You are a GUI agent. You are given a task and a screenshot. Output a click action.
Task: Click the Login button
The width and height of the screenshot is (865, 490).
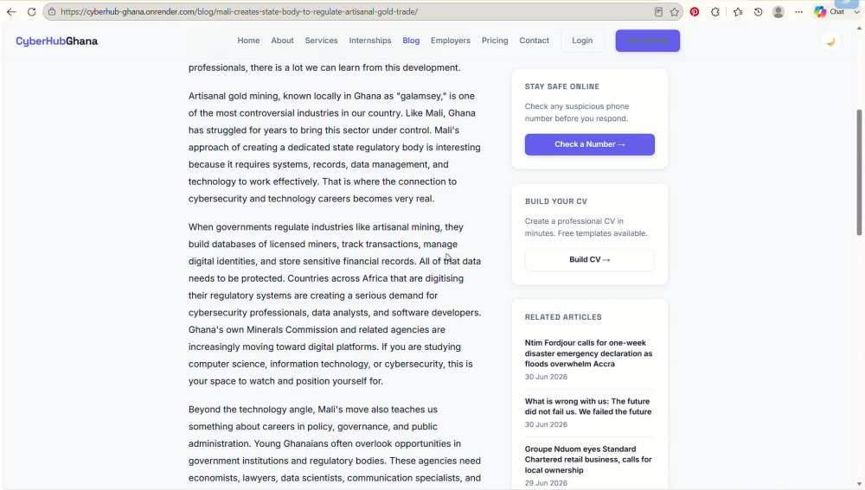[x=582, y=41]
